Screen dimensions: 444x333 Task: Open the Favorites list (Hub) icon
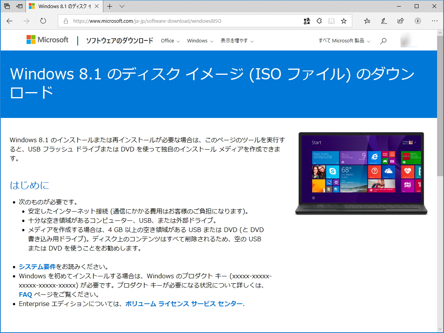pos(367,21)
